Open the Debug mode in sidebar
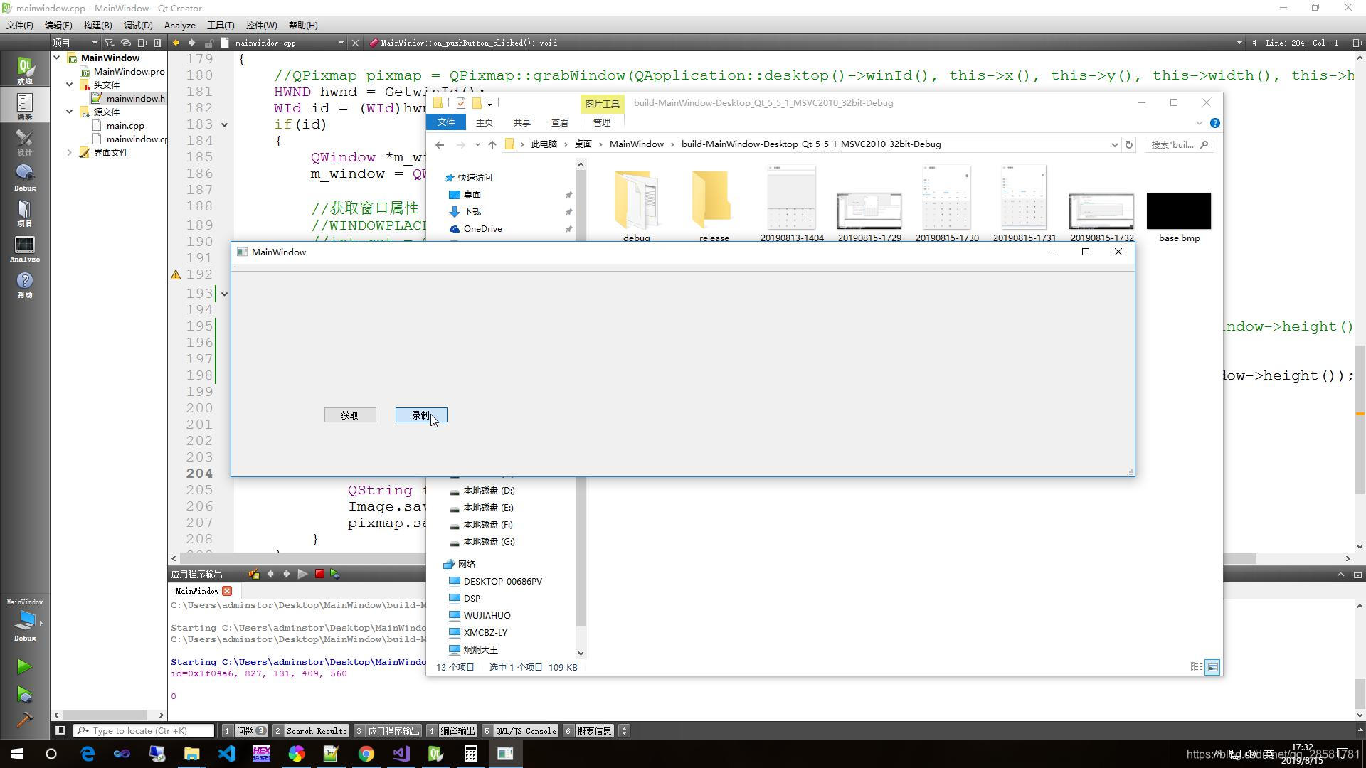The height and width of the screenshot is (768, 1366). (x=25, y=178)
